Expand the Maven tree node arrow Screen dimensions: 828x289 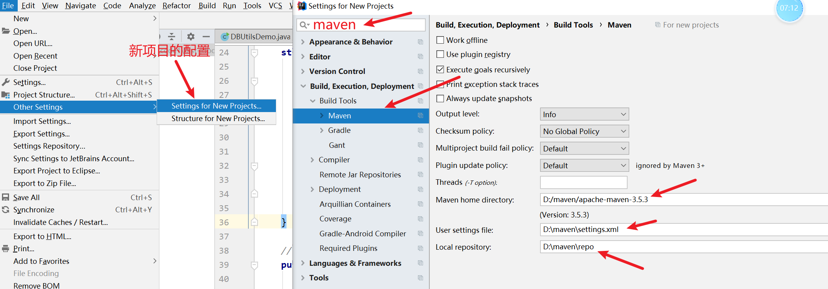coord(322,116)
